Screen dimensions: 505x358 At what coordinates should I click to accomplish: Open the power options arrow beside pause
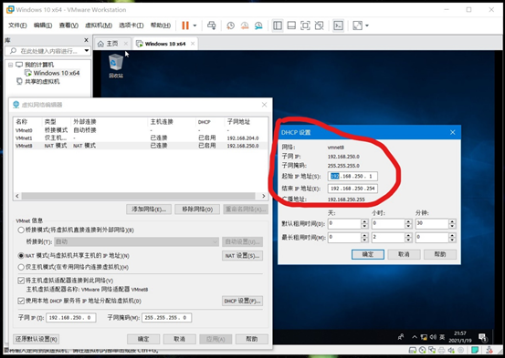tap(195, 26)
